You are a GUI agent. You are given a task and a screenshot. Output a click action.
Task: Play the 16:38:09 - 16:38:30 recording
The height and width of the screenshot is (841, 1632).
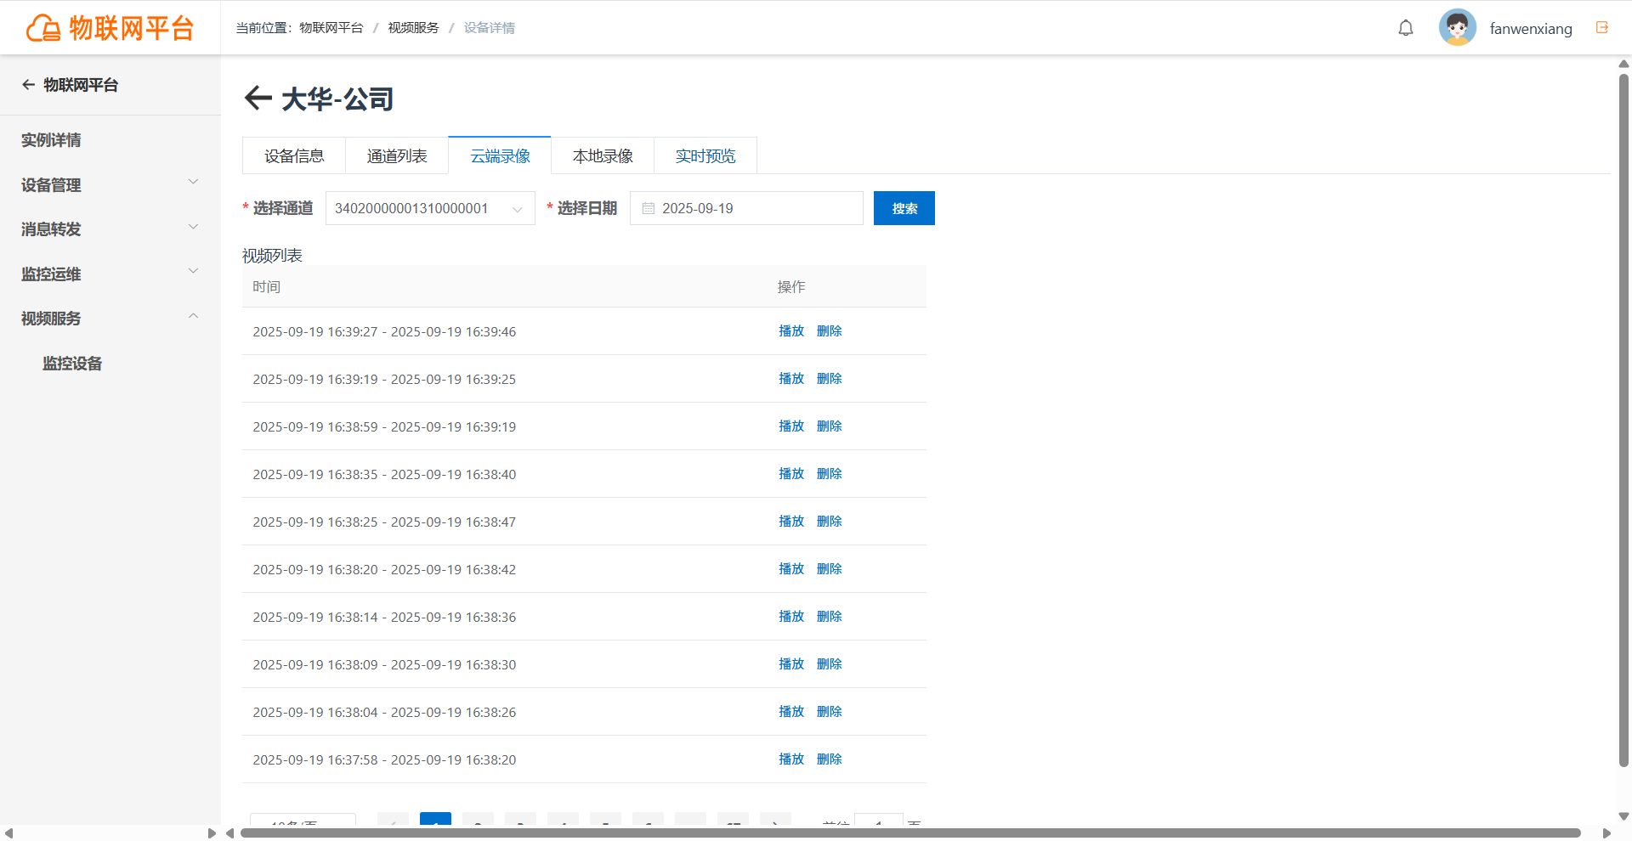791,664
